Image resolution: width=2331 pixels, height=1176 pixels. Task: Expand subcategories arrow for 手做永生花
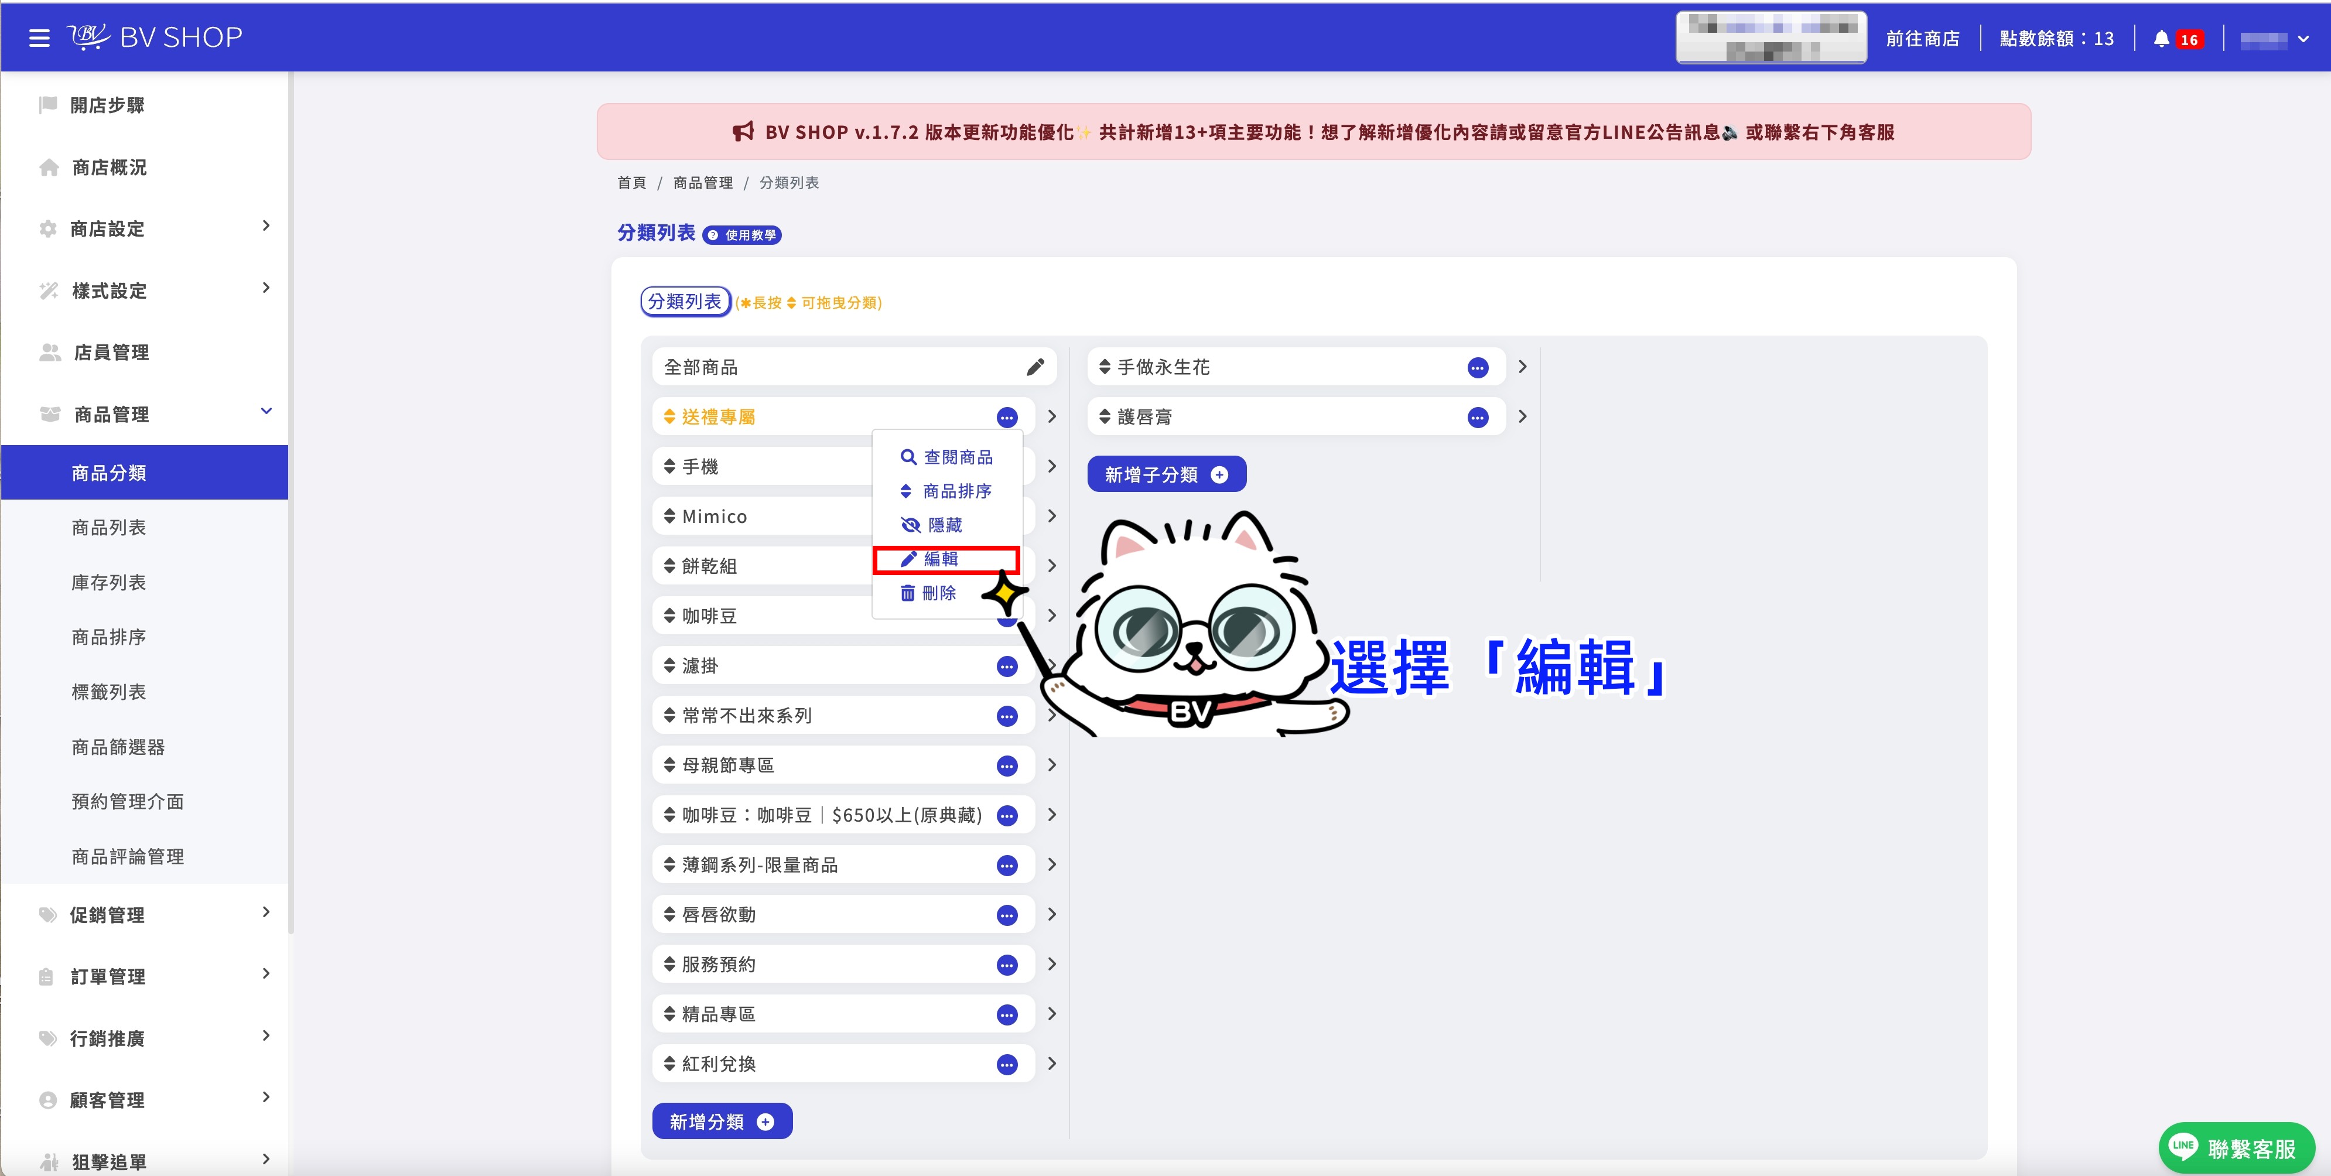[1522, 367]
